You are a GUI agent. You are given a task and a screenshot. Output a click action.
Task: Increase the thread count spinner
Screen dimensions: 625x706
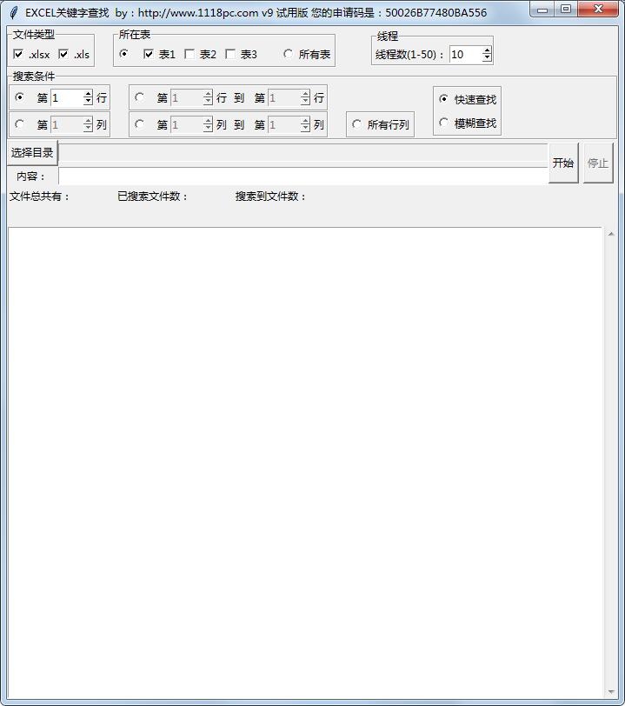(x=487, y=50)
